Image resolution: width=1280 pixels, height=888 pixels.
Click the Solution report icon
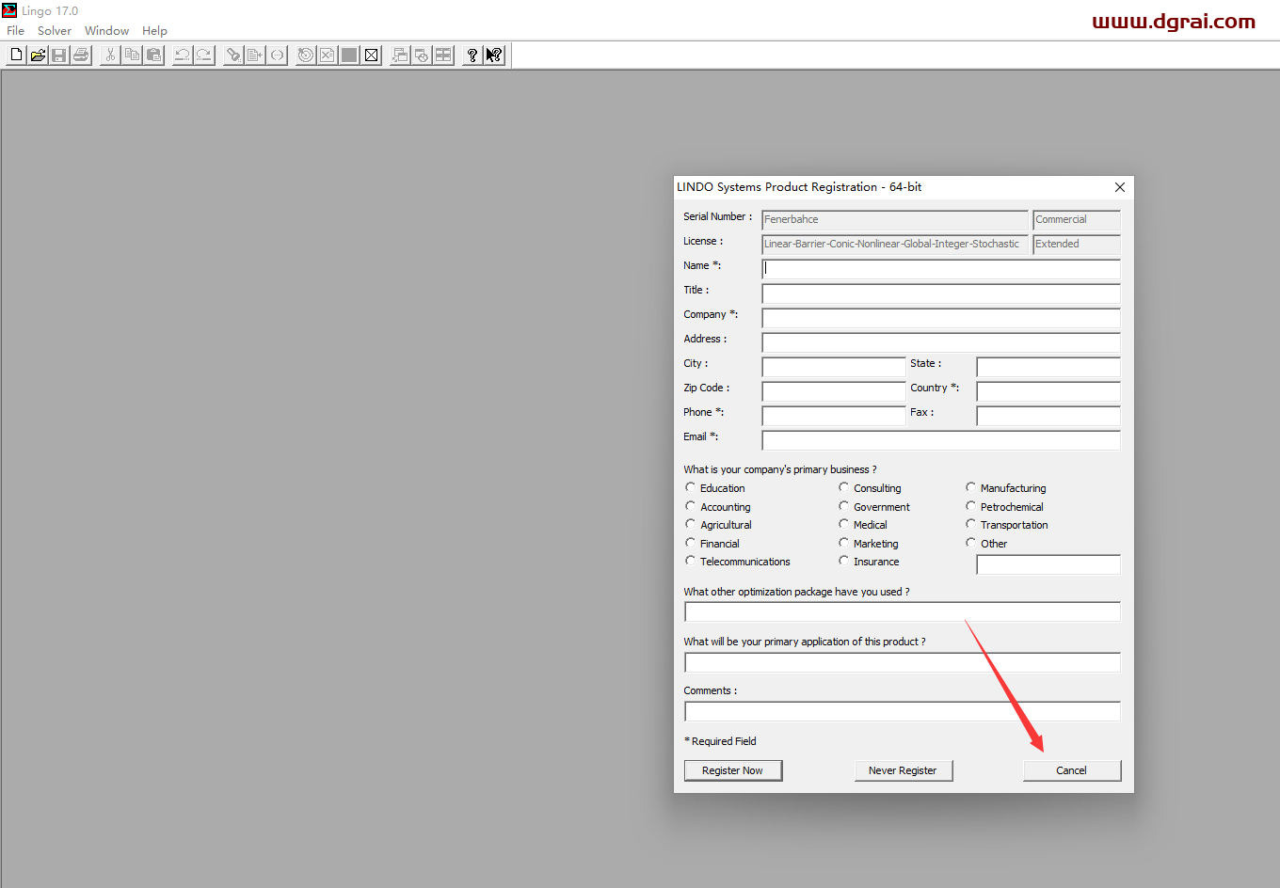coord(328,55)
